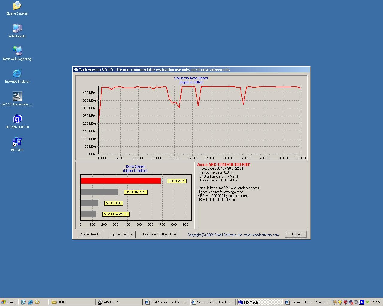Screen dimensions: 383x306
Task: Click the tools tray icon next to the shield
Action: [335, 302]
